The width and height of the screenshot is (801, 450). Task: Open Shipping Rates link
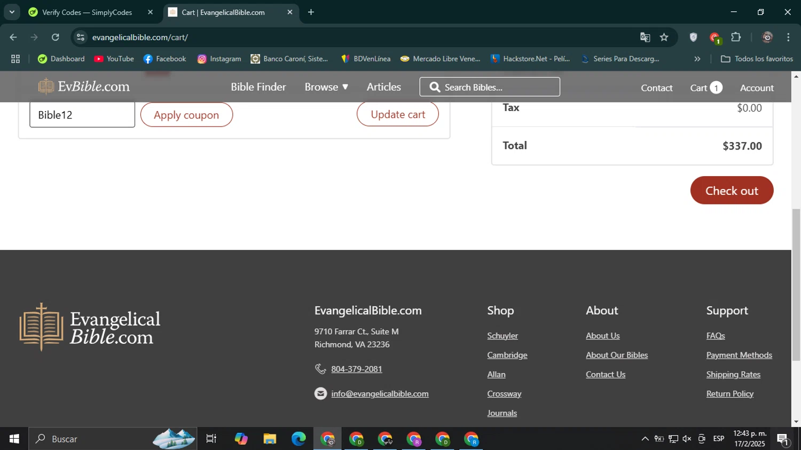[x=733, y=374]
